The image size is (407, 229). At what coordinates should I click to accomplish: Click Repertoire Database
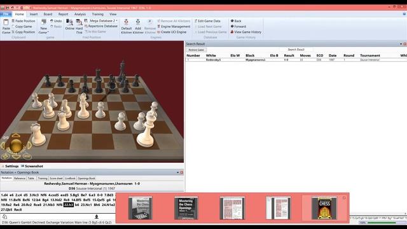tap(100, 26)
